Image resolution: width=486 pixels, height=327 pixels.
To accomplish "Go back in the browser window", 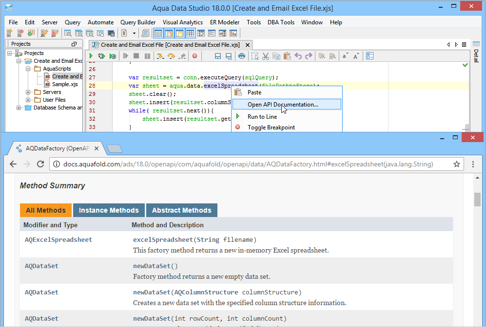I will point(13,164).
